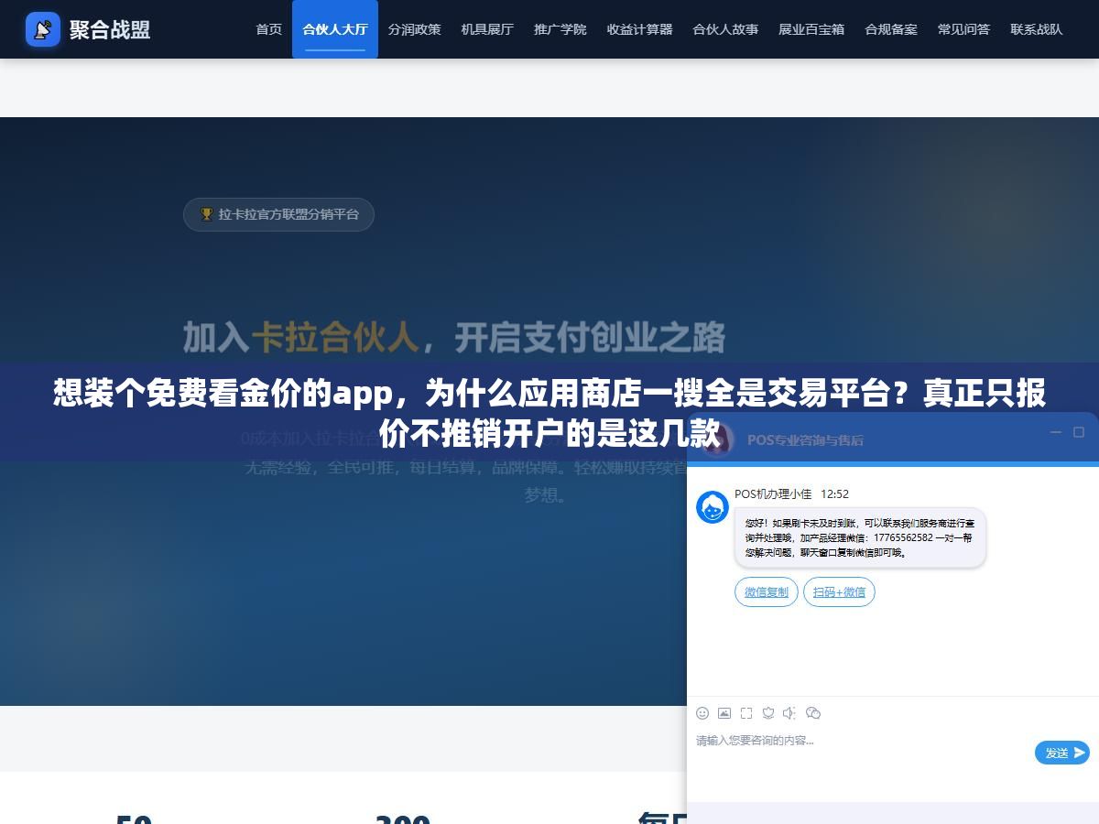The width and height of the screenshot is (1099, 824).
Task: Click the WeChat icon in chat toolbar
Action: (813, 713)
